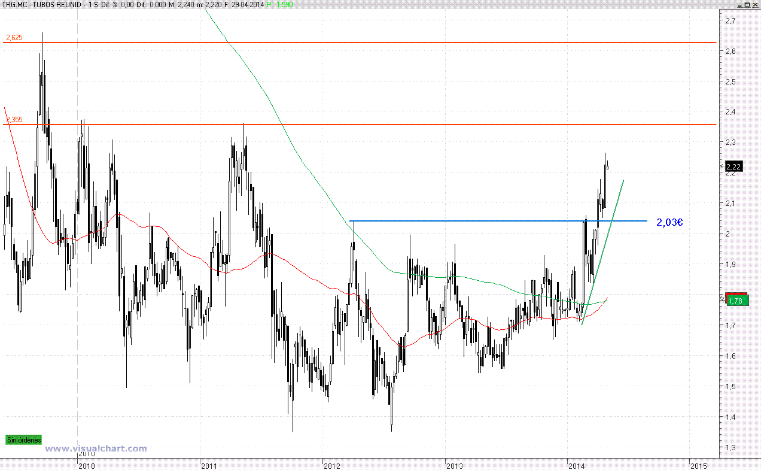
Task: Click the 2011 label on the time axis
Action: click(209, 465)
